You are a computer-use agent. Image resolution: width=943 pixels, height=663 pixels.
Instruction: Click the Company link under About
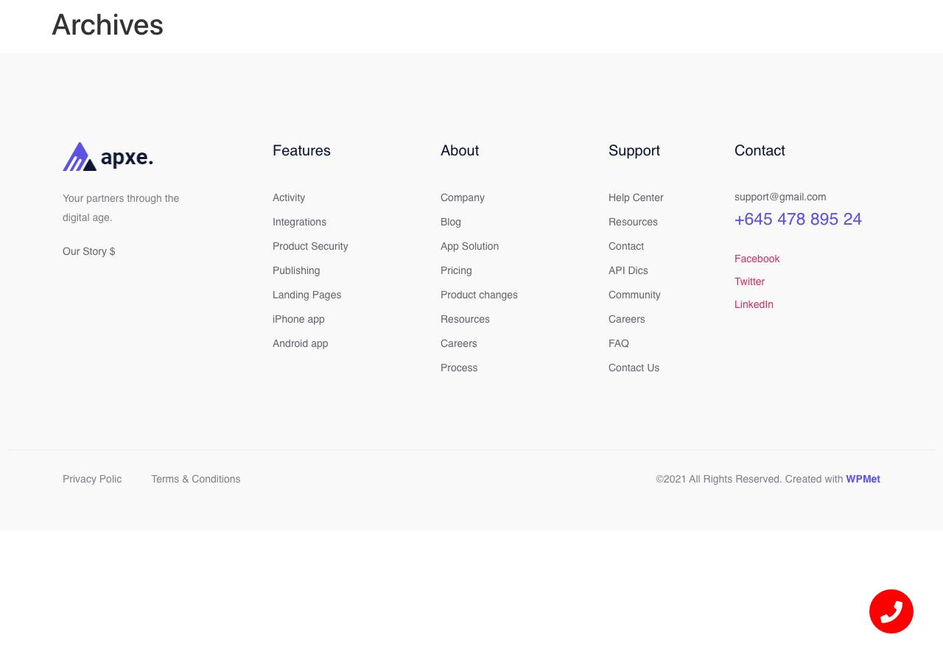(x=463, y=197)
